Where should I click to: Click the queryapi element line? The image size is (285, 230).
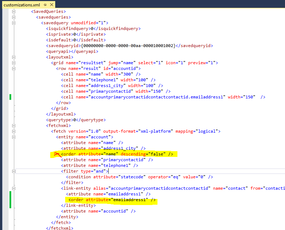point(72,51)
